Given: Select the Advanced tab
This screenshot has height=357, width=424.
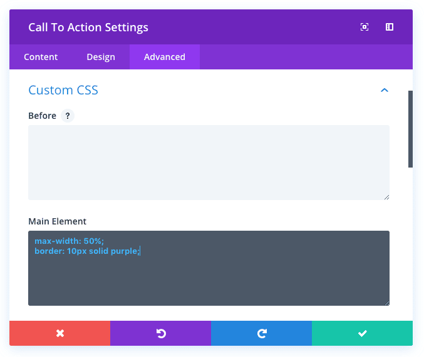Looking at the screenshot, I should click(x=165, y=57).
